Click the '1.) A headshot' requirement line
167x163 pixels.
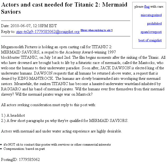13,115
